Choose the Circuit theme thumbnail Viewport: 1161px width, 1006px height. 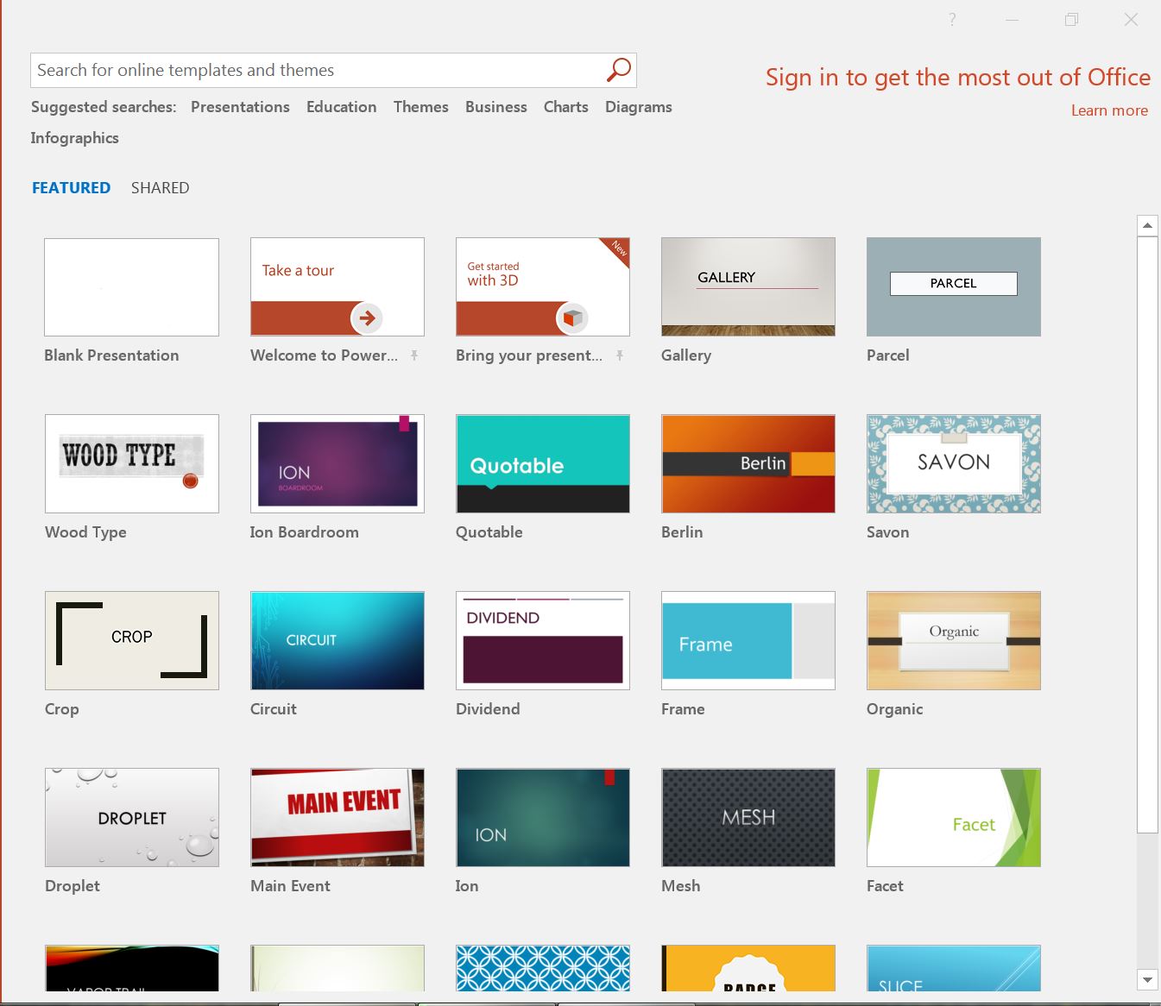click(x=337, y=641)
